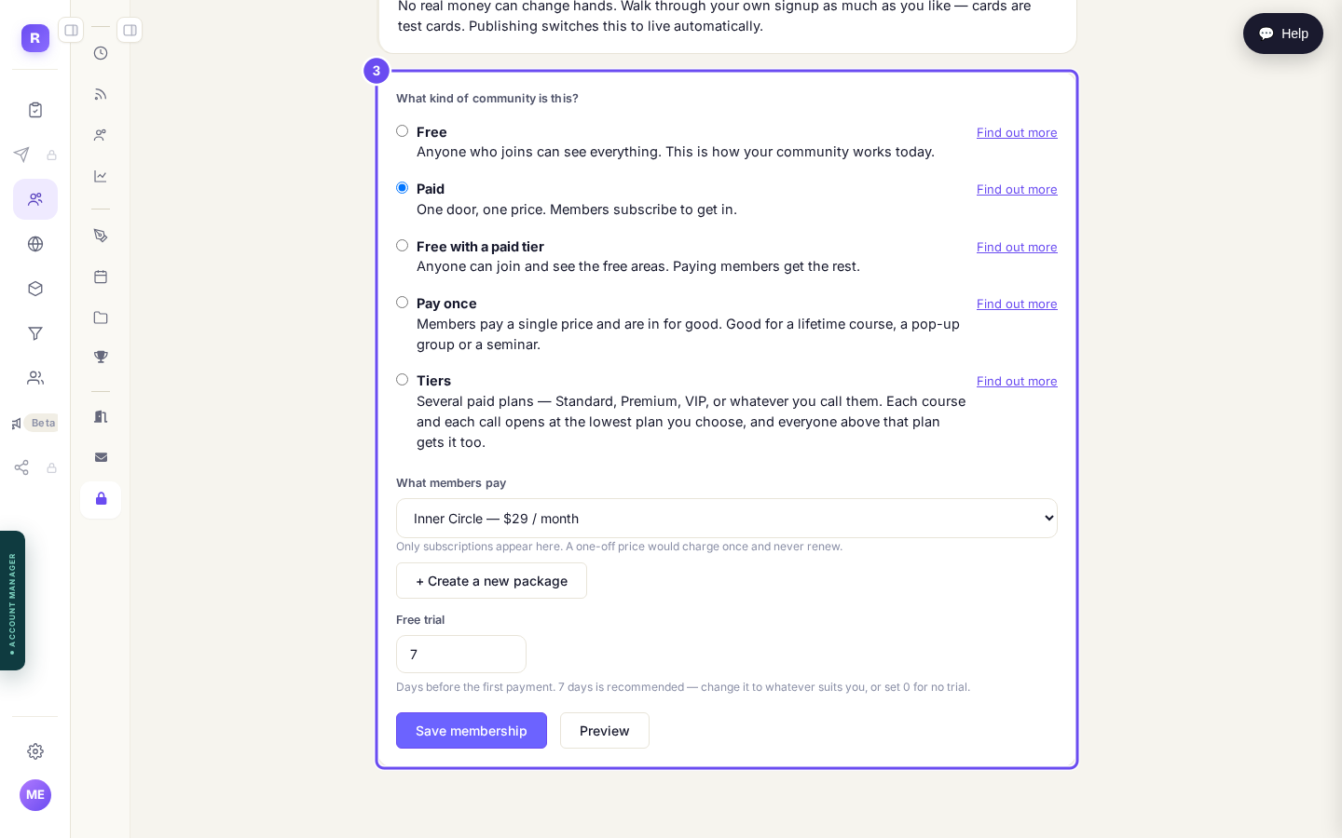The image size is (1342, 838).
Task: Open the Account Manager side tab
Action: pyautogui.click(x=12, y=601)
